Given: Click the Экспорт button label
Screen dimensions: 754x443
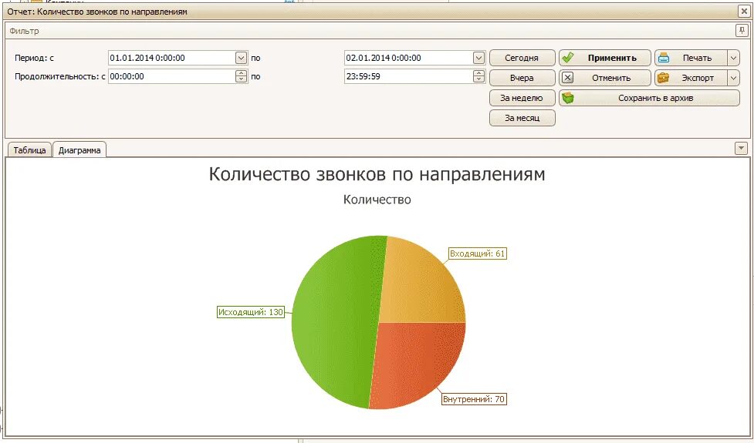Looking at the screenshot, I should point(698,78).
